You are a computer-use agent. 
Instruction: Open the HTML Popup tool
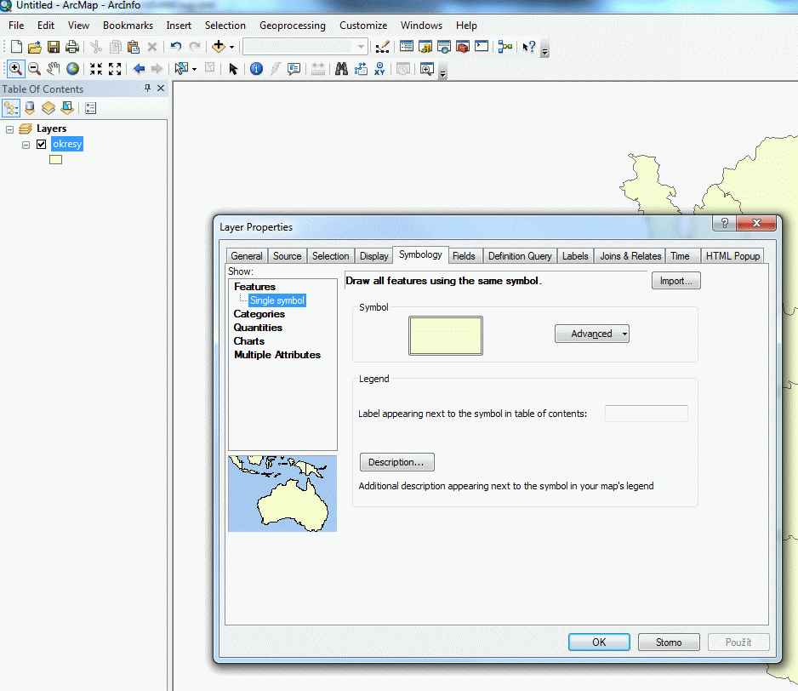tap(294, 68)
